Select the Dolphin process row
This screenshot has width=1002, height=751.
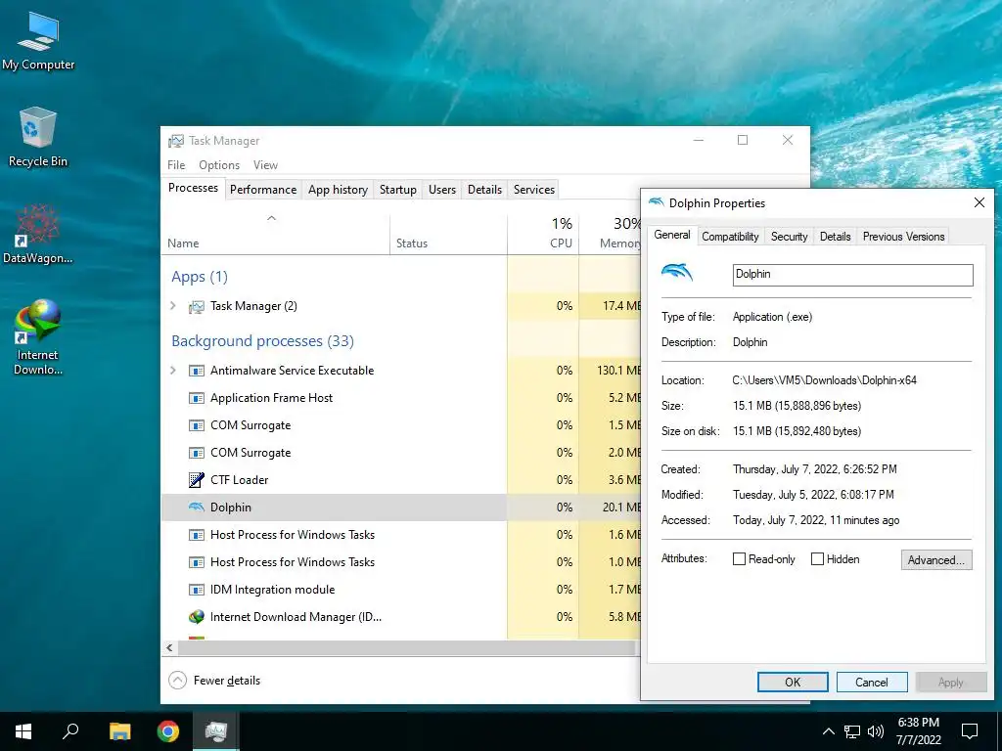click(401, 508)
